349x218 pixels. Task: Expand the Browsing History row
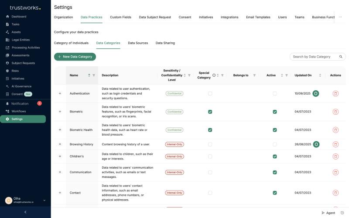tap(60, 144)
